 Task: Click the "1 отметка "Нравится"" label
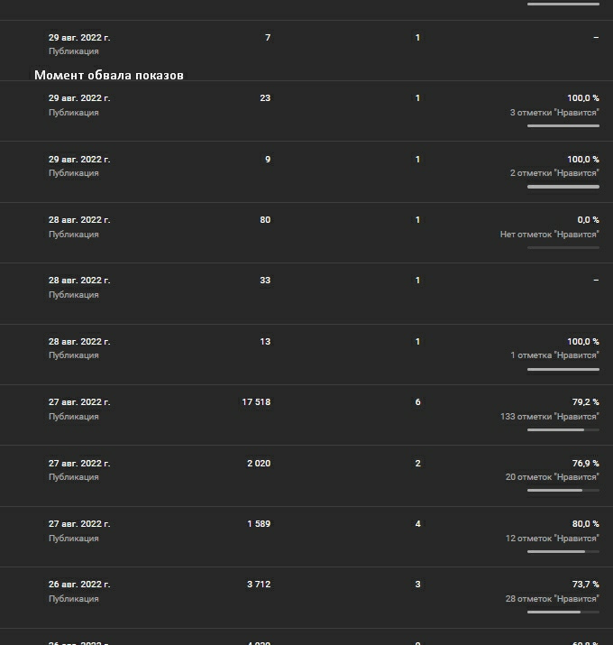click(x=554, y=355)
